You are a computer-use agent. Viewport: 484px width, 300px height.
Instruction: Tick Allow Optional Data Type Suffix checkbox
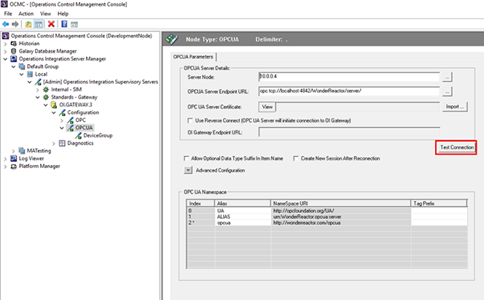(186, 158)
